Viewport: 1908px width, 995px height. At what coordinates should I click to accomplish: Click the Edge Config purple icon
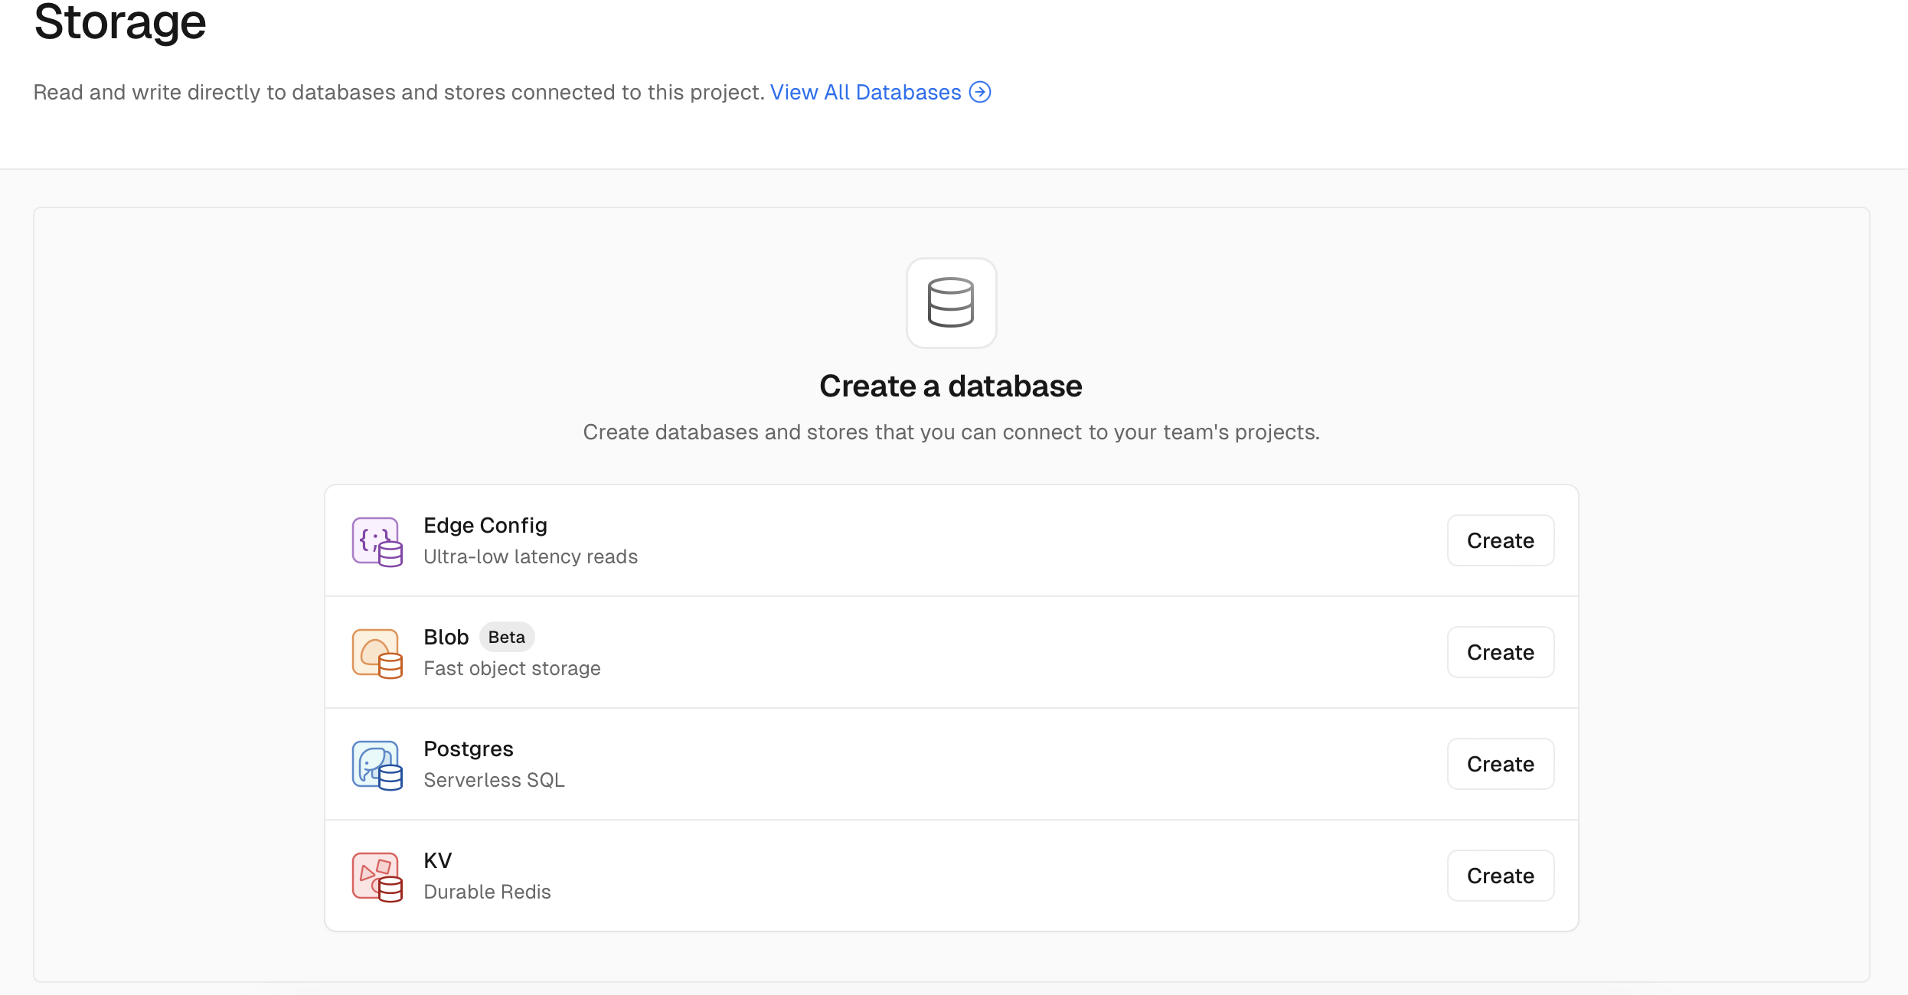(x=377, y=541)
